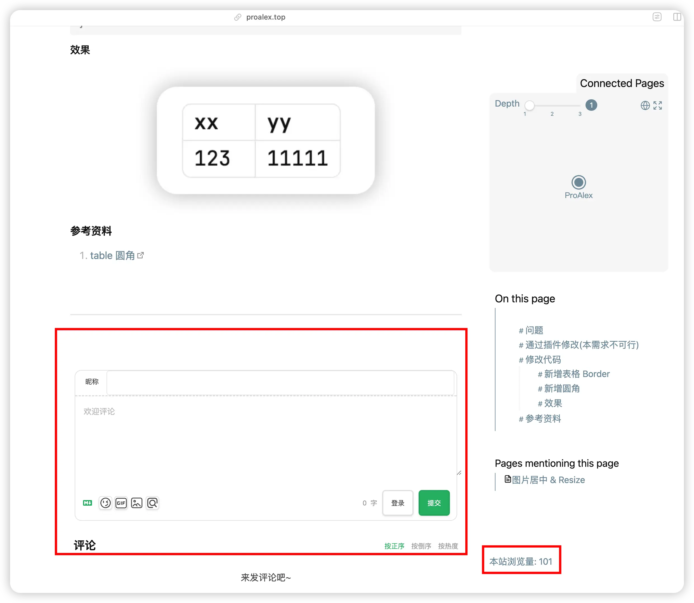Focus the 昵称 nickname input field
694x603 pixels.
(280, 382)
